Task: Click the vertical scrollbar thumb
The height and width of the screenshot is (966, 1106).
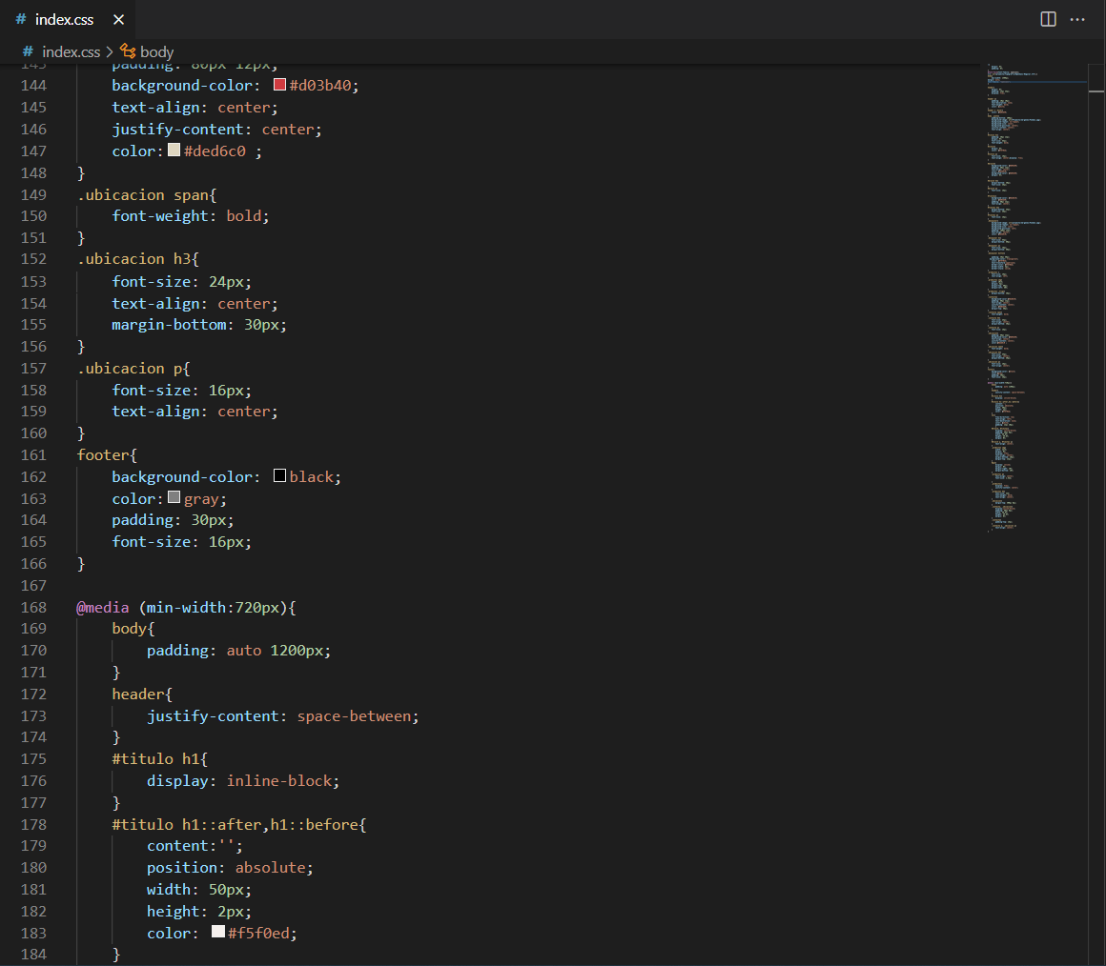Action: click(x=1096, y=91)
